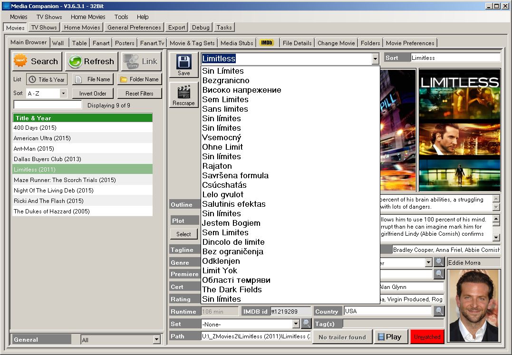This screenshot has height=355, width=512.
Task: Click the Rescrape clapperboard icon
Action: click(x=184, y=92)
